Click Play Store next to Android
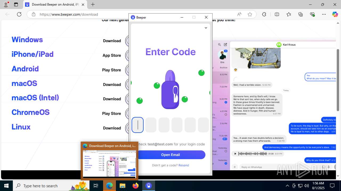Viewport: 341px width, 191px height. pyautogui.click(x=111, y=70)
